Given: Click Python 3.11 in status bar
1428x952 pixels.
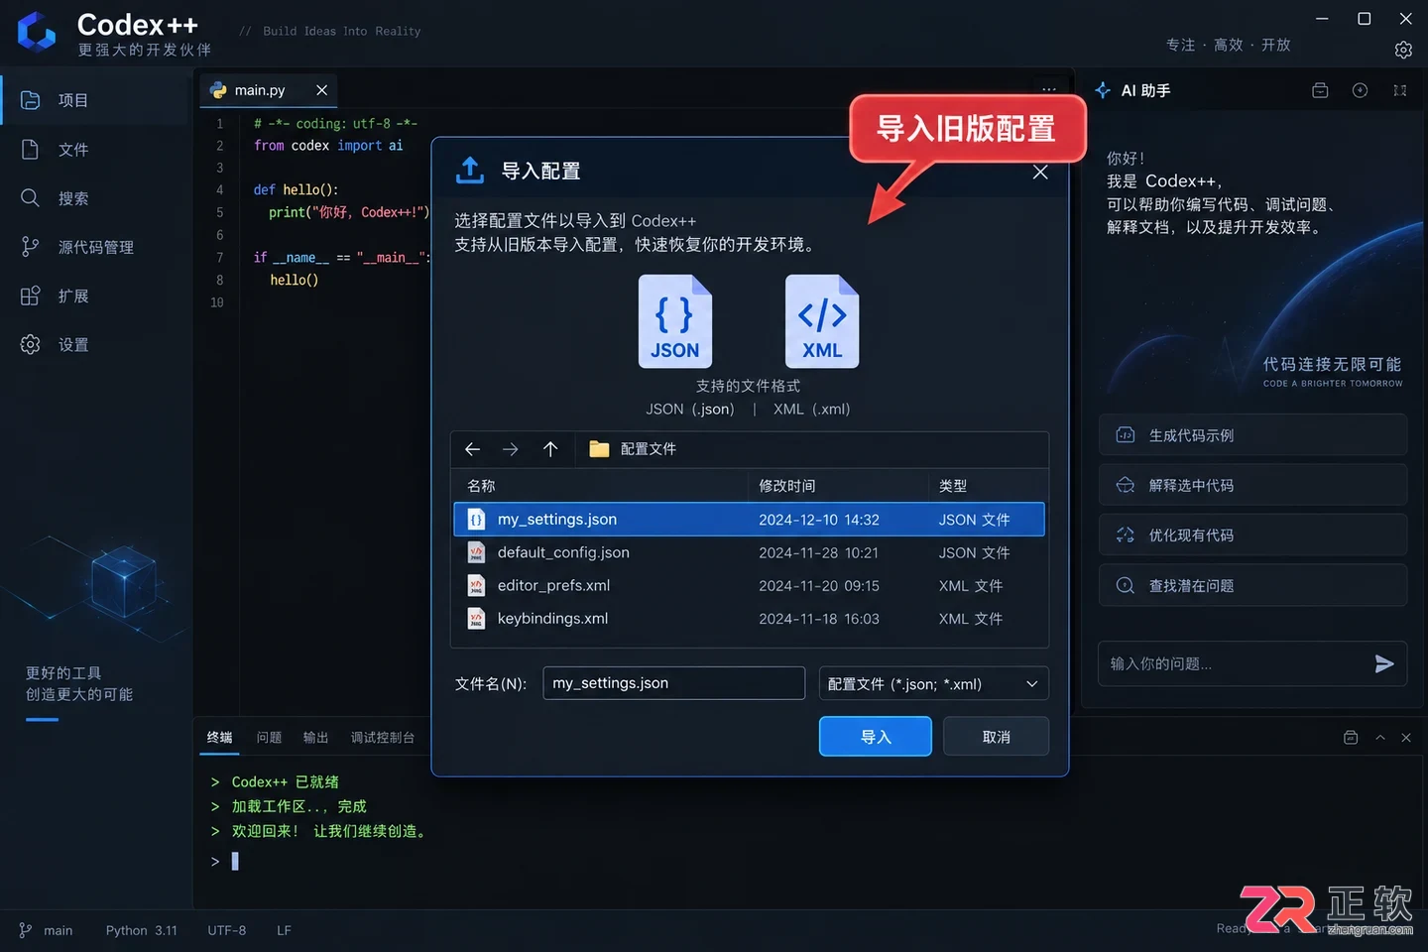Looking at the screenshot, I should [x=142, y=930].
